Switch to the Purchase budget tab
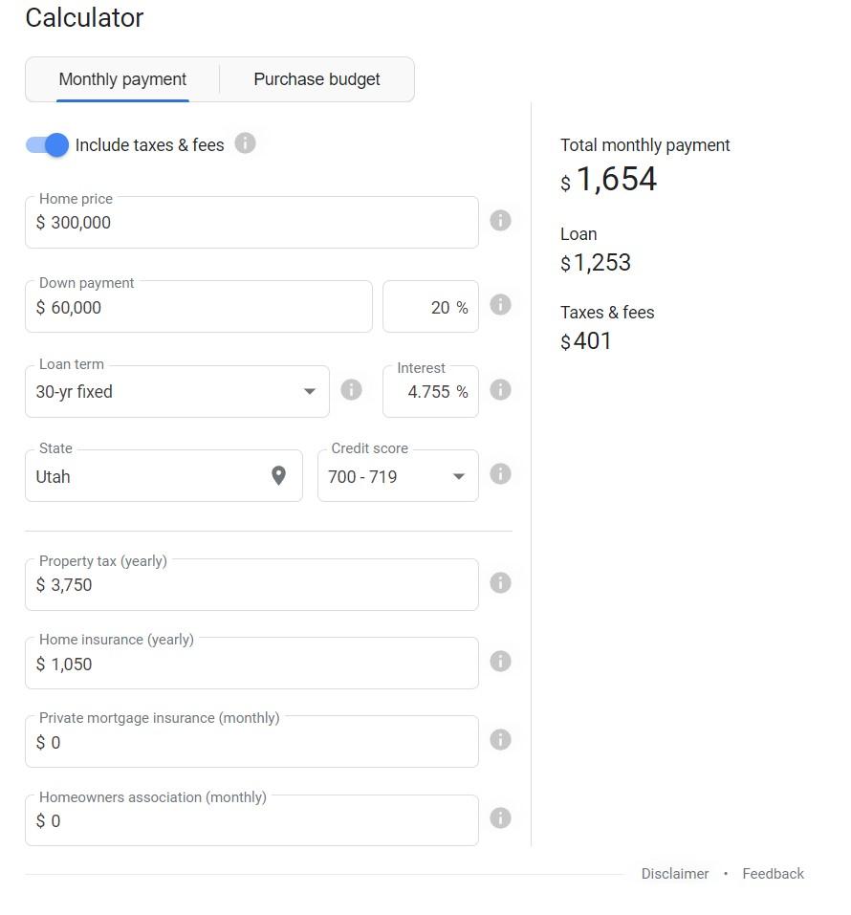This screenshot has height=915, width=851. pos(316,79)
